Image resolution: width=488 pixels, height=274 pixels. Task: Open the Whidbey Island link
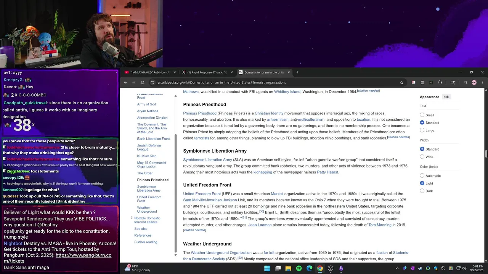coord(287,92)
